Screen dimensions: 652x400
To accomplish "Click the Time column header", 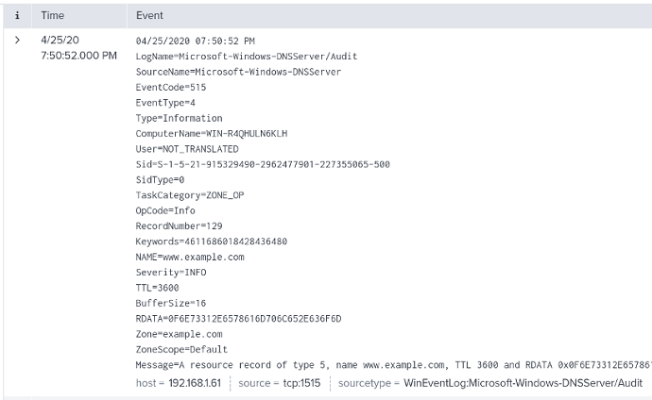I will click(52, 16).
